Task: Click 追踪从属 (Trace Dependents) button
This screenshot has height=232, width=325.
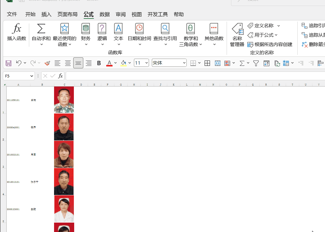Action: [313, 35]
